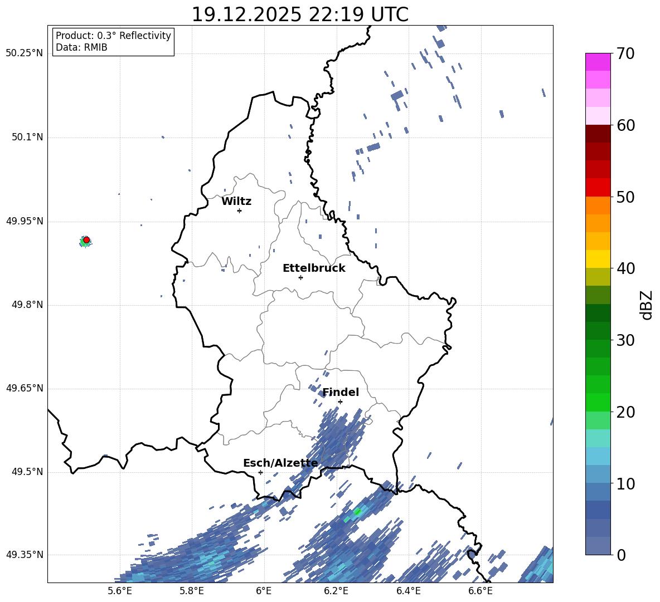Click 'Product: 0.3° Reflectivity' label
660x602 pixels.
[x=113, y=36]
